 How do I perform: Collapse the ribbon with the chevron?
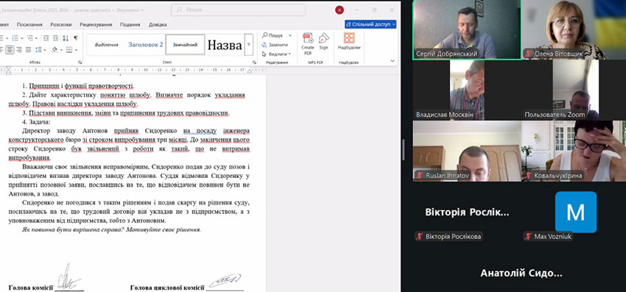coord(393,60)
